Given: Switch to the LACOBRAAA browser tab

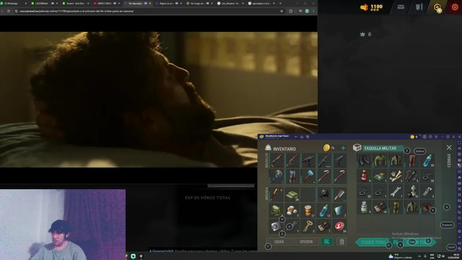Looking at the screenshot, I should (44, 3).
